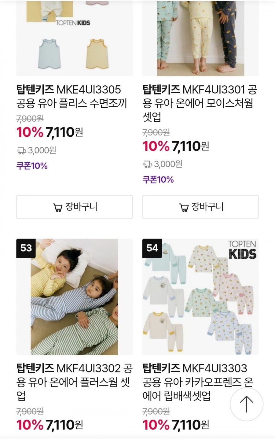275x440 pixels.
Task: Add MKE4UI3305 fleece sleep vest to cart
Action: 74,207
